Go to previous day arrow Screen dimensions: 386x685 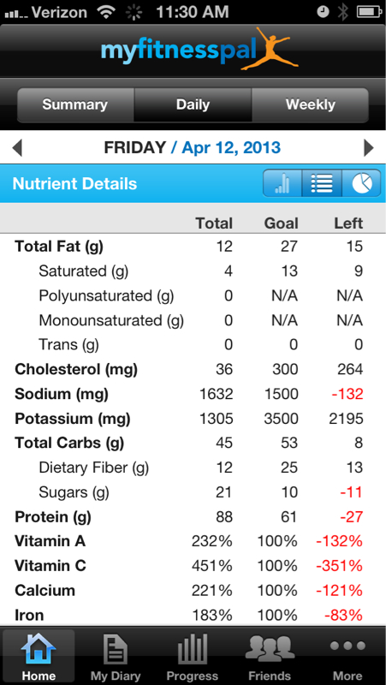pyautogui.click(x=16, y=148)
